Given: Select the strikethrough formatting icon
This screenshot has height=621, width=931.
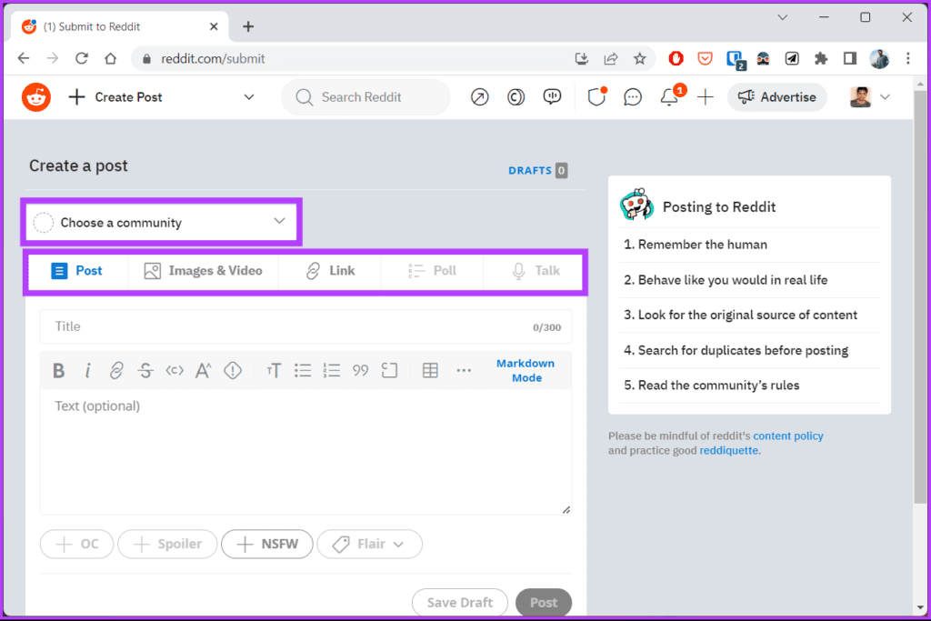Looking at the screenshot, I should point(145,370).
